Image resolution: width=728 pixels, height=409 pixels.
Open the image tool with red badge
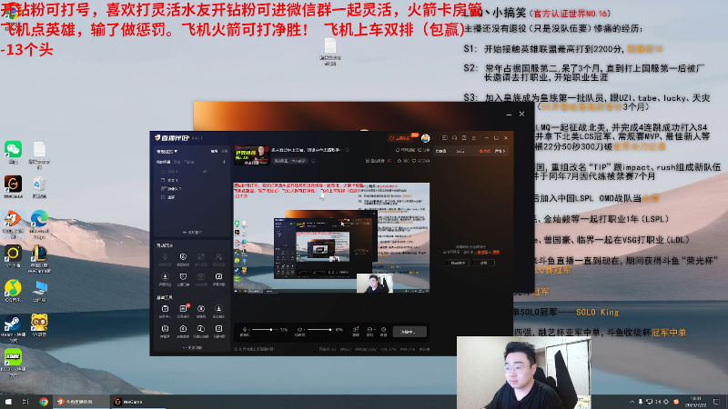coord(183,309)
